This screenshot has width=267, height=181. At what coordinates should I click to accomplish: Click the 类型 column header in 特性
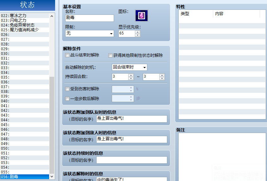[196, 14]
